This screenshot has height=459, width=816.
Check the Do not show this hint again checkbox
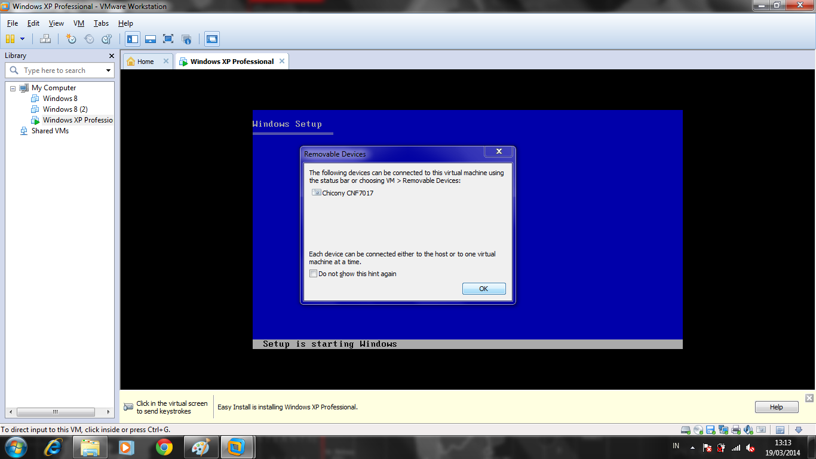point(313,273)
